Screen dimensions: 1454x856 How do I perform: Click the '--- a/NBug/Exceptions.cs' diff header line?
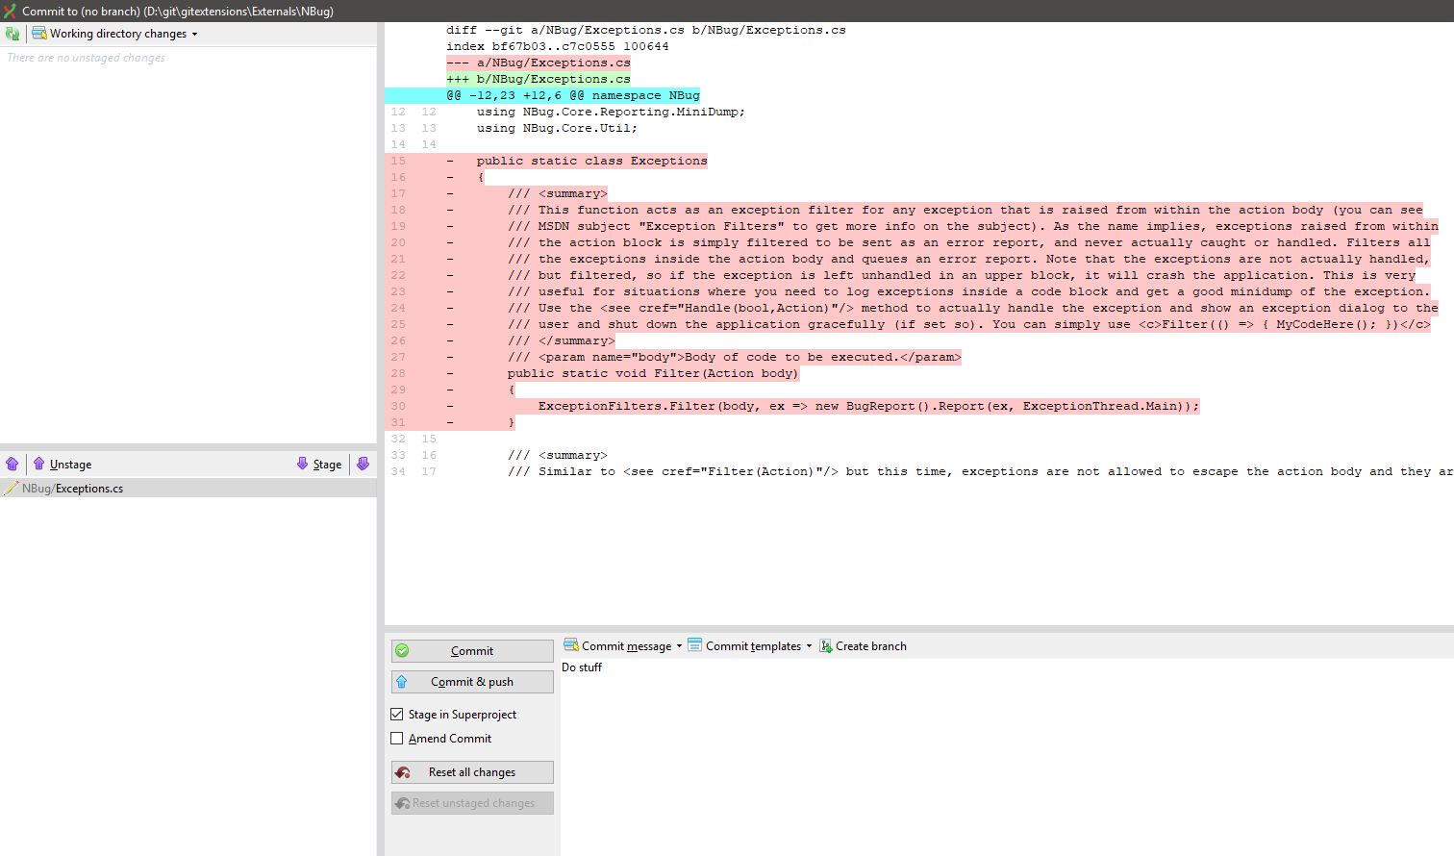539,63
